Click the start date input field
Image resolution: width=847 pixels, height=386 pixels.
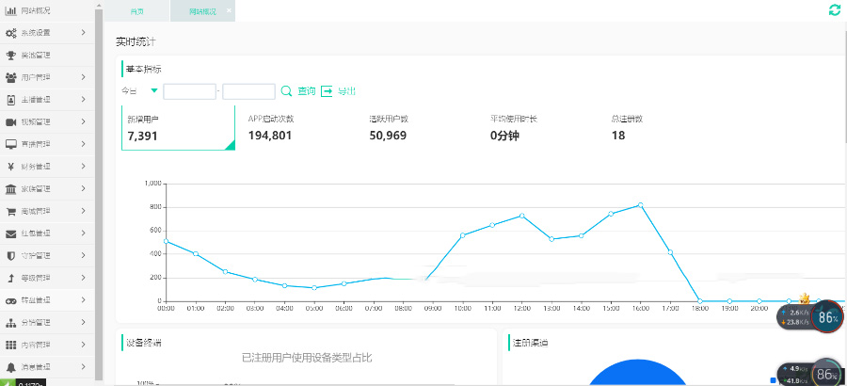tap(189, 91)
